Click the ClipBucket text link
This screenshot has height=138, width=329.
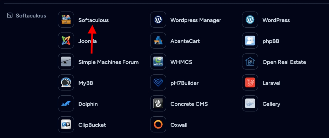tap(92, 125)
